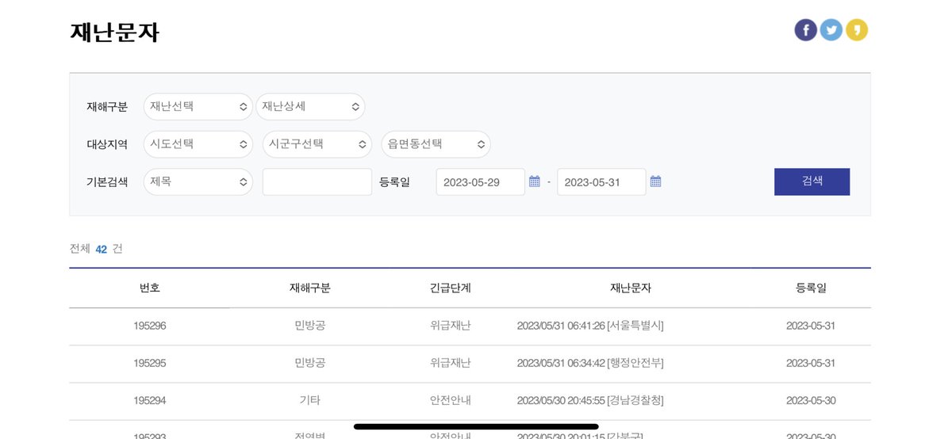Click the 번호 column header

coord(150,288)
